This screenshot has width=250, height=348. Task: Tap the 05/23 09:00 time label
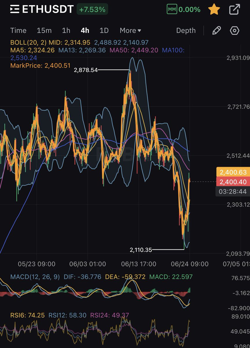[x=37, y=264]
